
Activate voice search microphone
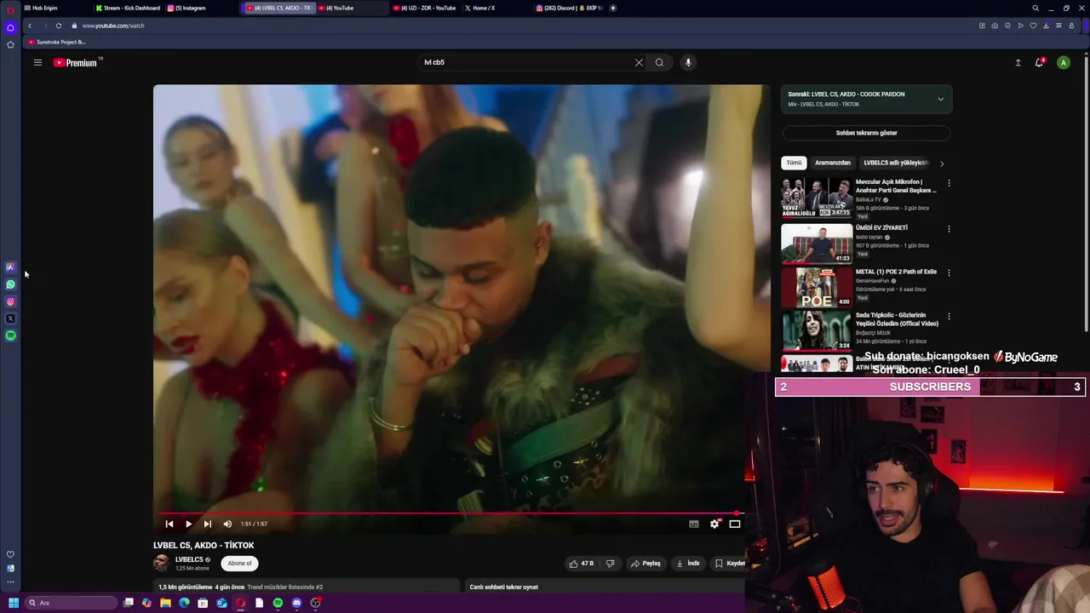(688, 62)
